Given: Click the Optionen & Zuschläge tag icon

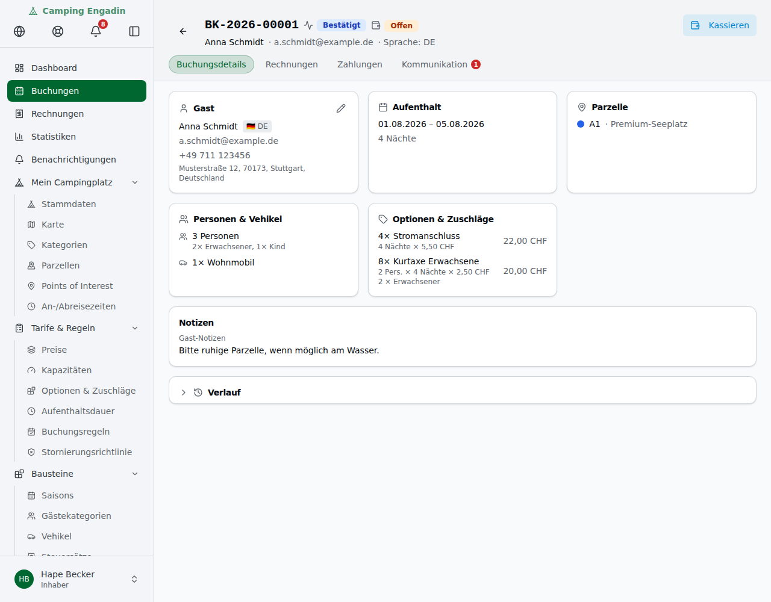Looking at the screenshot, I should point(383,219).
